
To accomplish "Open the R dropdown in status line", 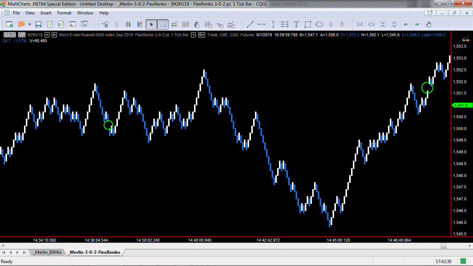I will 202,35.
